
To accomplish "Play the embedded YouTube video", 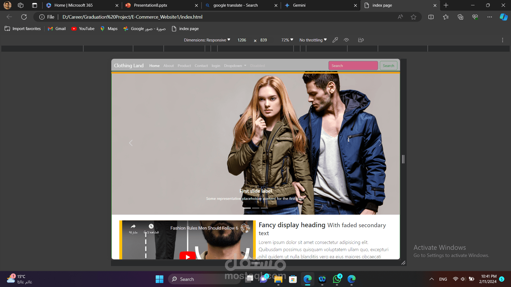I will [188, 256].
